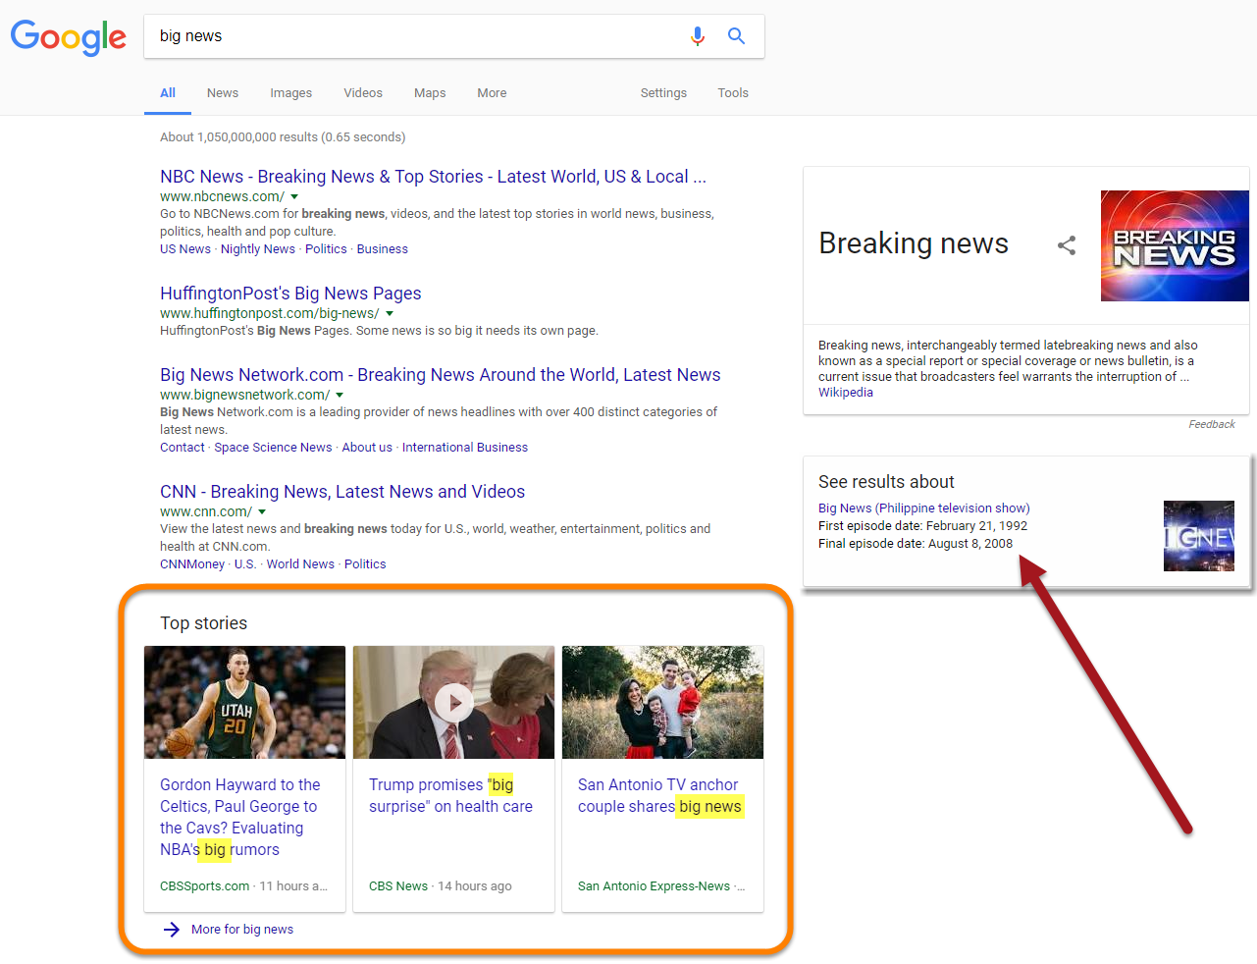The width and height of the screenshot is (1257, 964).
Task: Open the More search menu
Action: (x=492, y=93)
